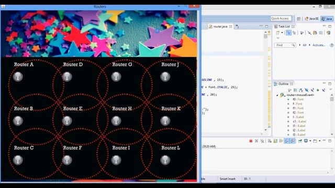This screenshot has height=188, width=335.
Task: Click the Pin Console icon
Action: click(x=300, y=141)
